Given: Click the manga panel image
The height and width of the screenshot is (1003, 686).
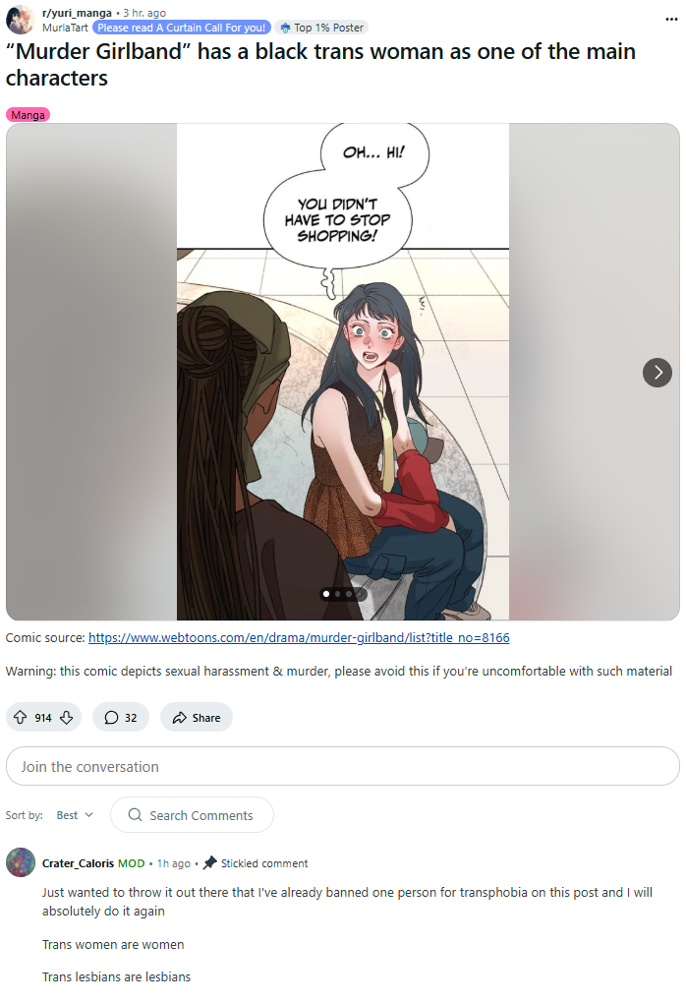Looking at the screenshot, I should [x=343, y=372].
